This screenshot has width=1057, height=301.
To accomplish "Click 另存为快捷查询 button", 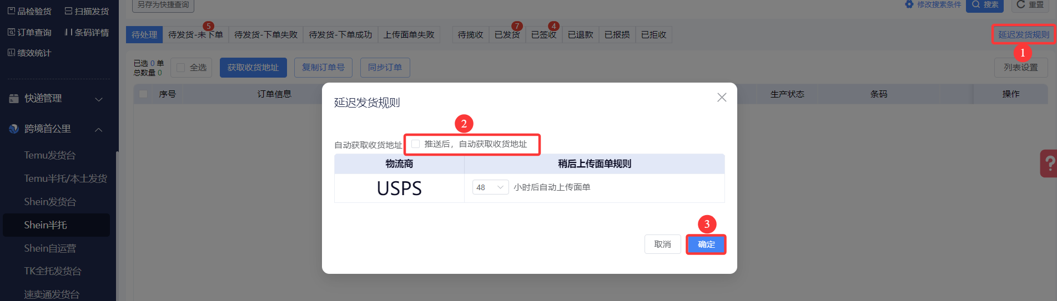I will [x=163, y=5].
